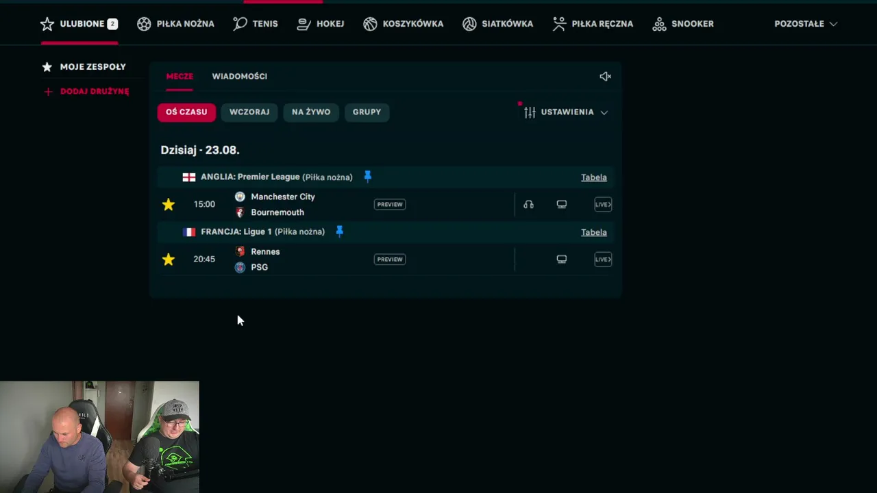Click the Ustawienia sliders icon

point(530,112)
